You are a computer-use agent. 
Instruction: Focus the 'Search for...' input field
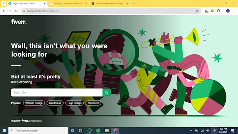coord(57,93)
